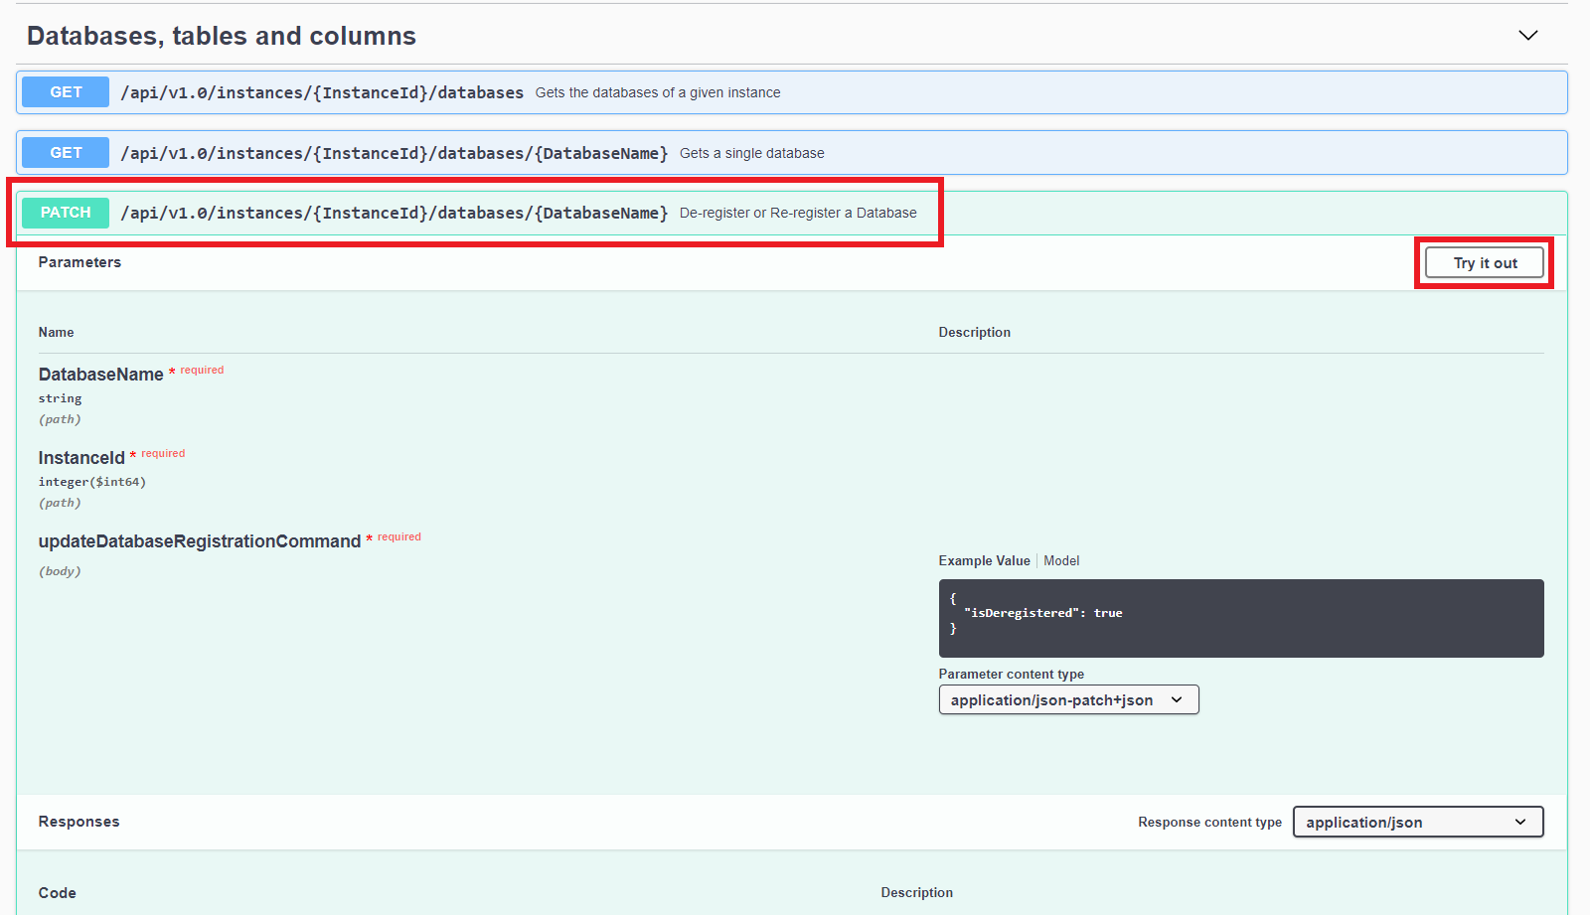Click the 'Parameter content type' label
The image size is (1590, 915).
1011,674
